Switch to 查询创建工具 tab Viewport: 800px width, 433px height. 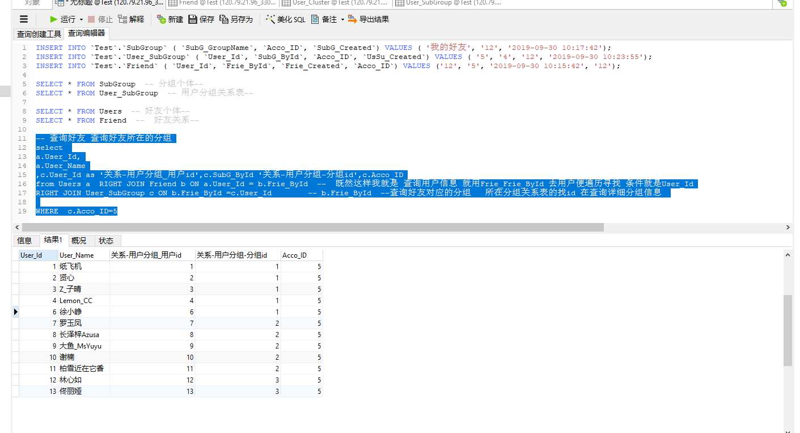[x=39, y=33]
